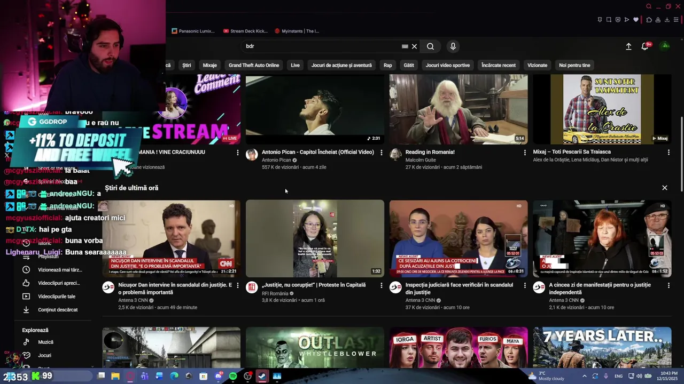Viewport: 684px width, 384px height.
Task: Select the Jocuri de acțiune și aventură chip
Action: pyautogui.click(x=341, y=65)
